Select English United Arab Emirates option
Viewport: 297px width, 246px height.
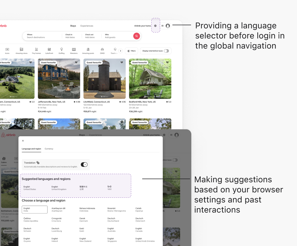[145, 240]
